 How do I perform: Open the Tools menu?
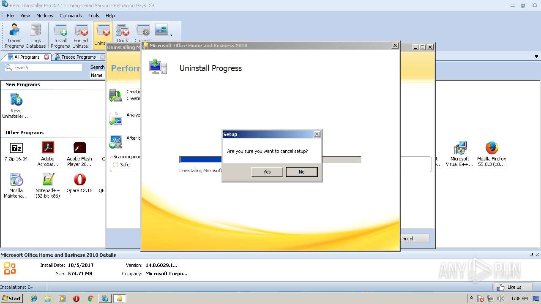coord(94,16)
